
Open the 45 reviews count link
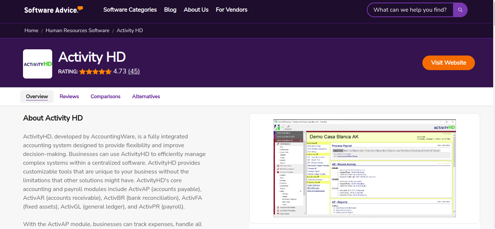134,71
